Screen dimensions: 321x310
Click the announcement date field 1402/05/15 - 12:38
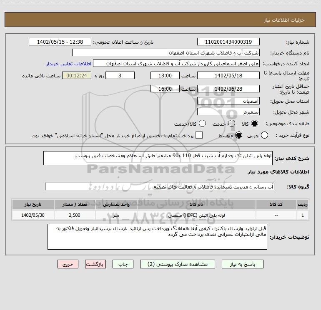pyautogui.click(x=60, y=42)
